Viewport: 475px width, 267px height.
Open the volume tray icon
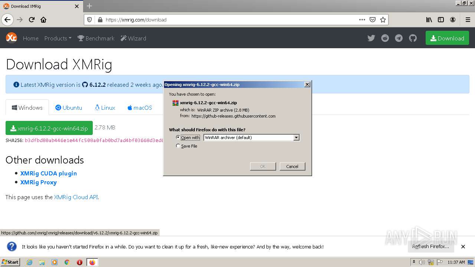tap(422, 262)
